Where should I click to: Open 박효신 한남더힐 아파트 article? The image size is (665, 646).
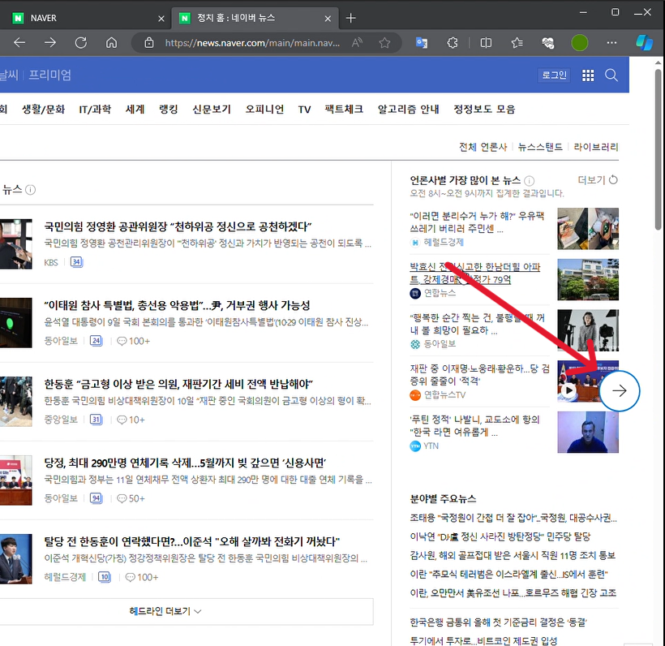(475, 273)
